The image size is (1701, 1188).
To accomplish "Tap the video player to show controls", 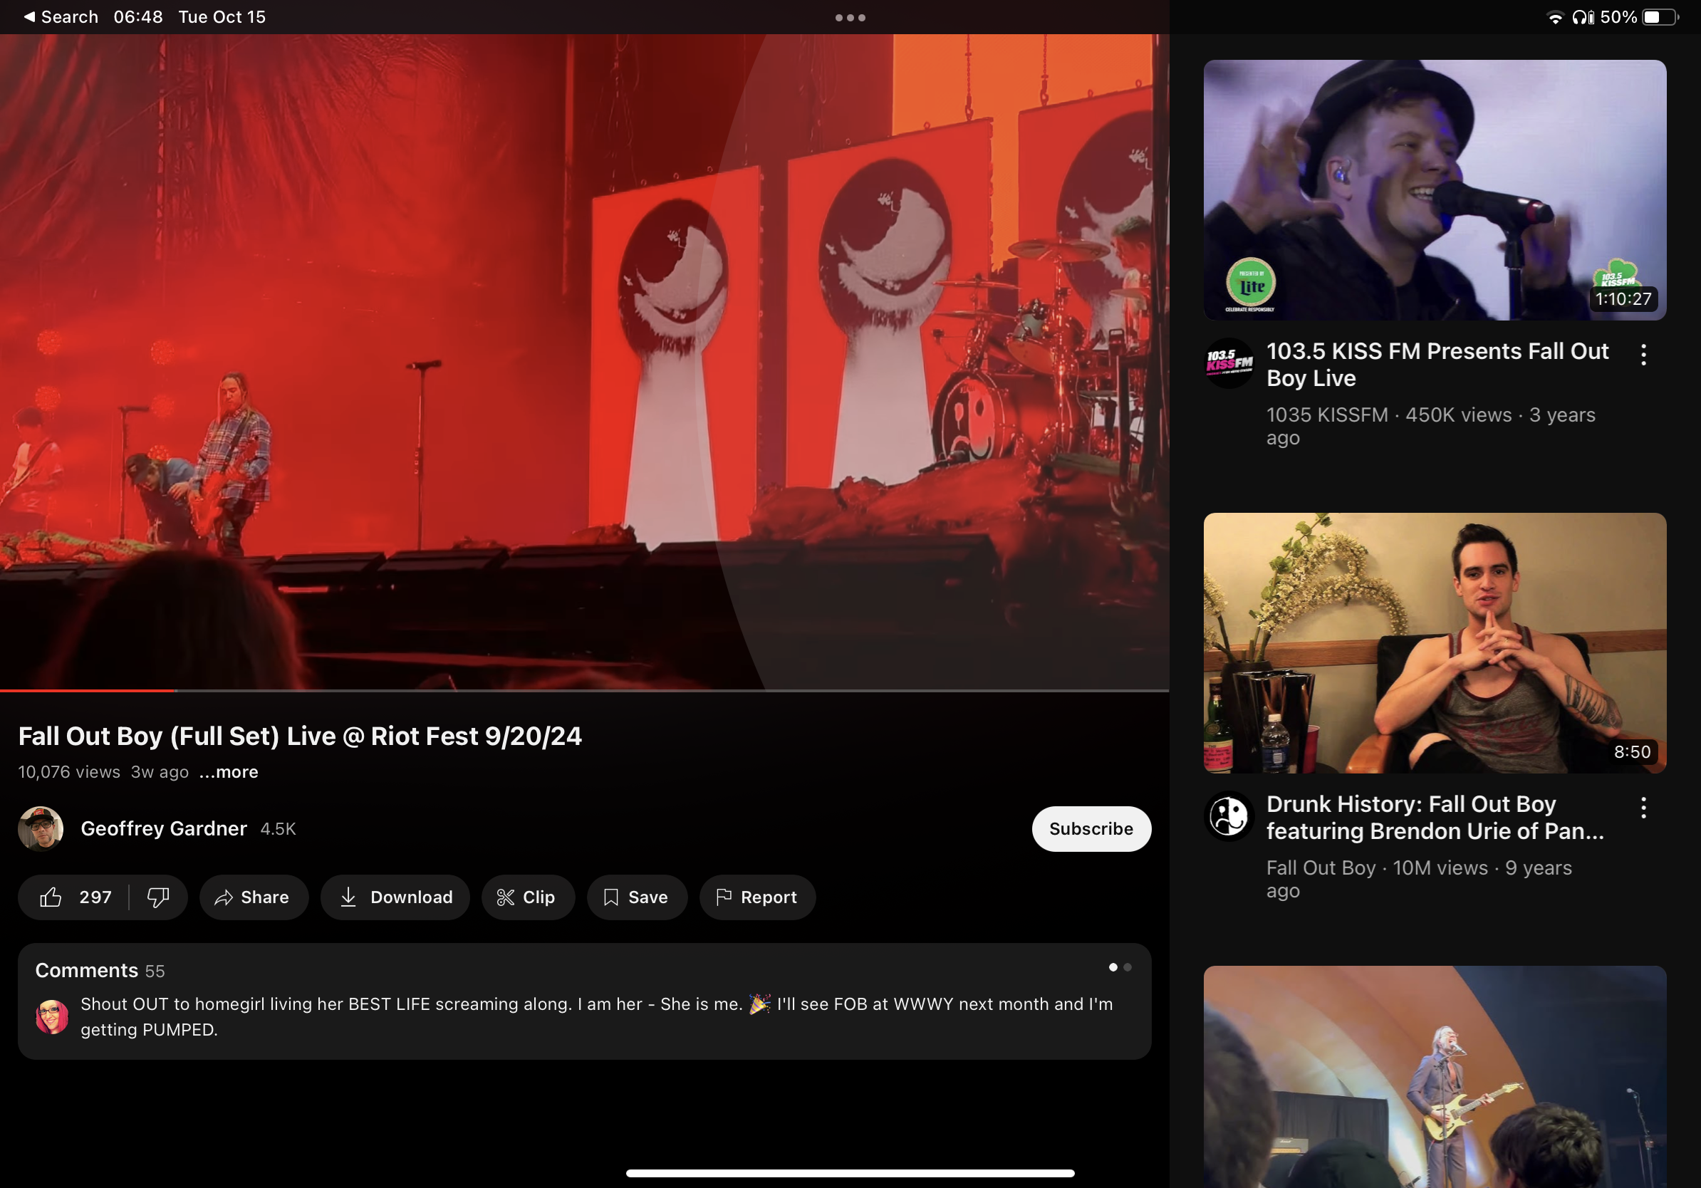I will point(584,361).
